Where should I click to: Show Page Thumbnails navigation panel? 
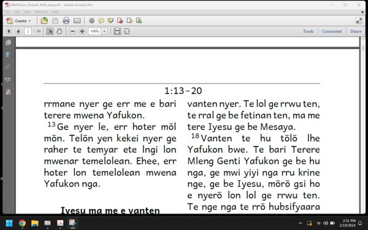click(x=8, y=42)
